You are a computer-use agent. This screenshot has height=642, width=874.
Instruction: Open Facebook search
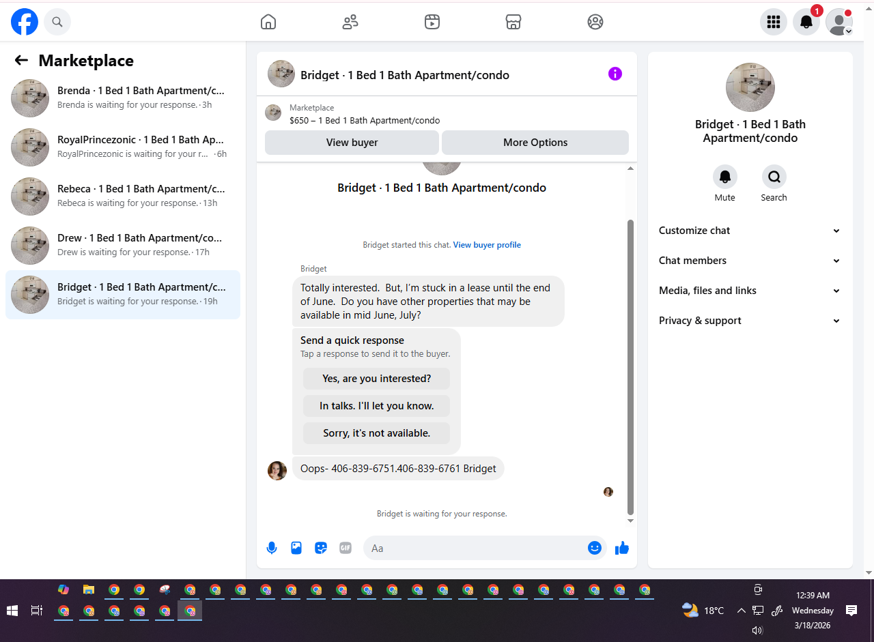coord(57,23)
